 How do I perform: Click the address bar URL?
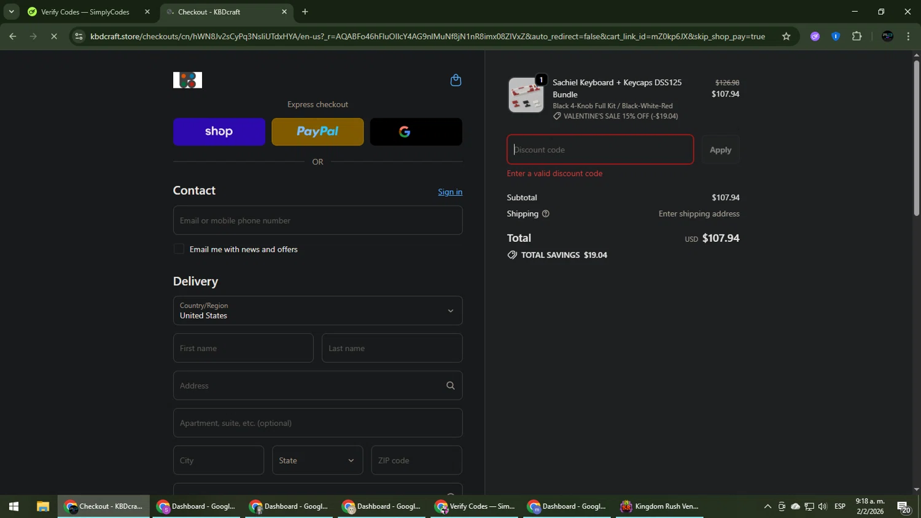[x=427, y=36]
